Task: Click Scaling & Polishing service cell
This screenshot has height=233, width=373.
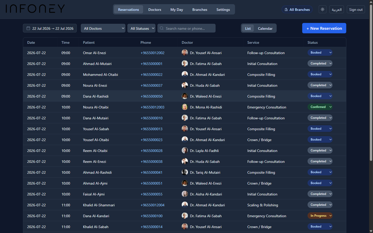Action: pos(263,205)
